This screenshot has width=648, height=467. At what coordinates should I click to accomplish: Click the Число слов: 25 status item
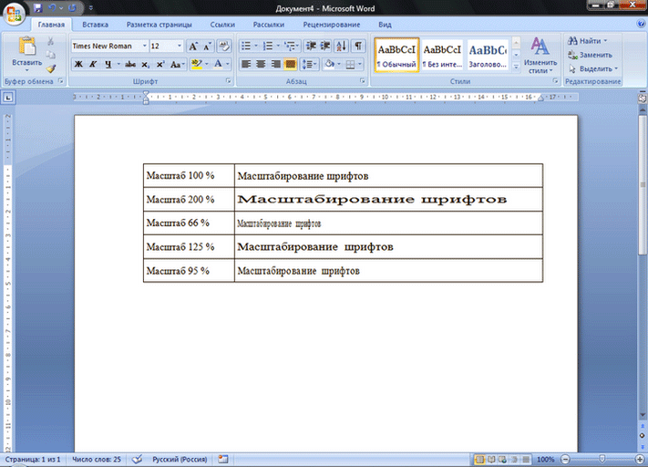(97, 459)
